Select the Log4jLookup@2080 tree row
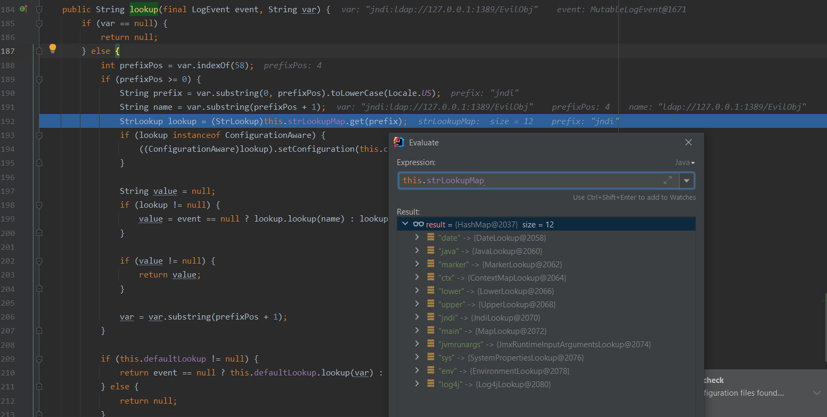Screen dimensions: 827x417 pos(546,384)
